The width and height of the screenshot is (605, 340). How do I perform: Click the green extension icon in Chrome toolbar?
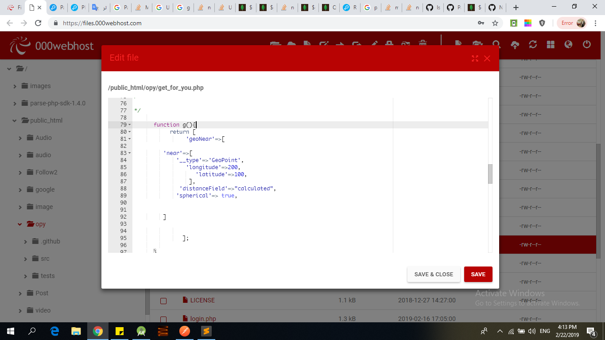(514, 23)
